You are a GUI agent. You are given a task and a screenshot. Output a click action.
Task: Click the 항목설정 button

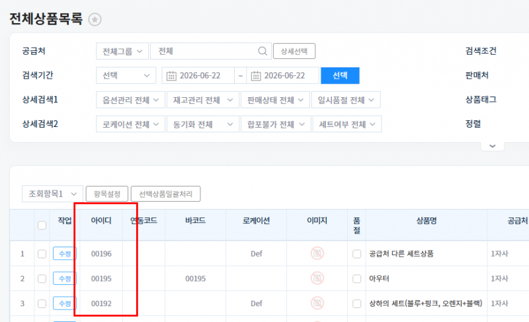click(107, 194)
